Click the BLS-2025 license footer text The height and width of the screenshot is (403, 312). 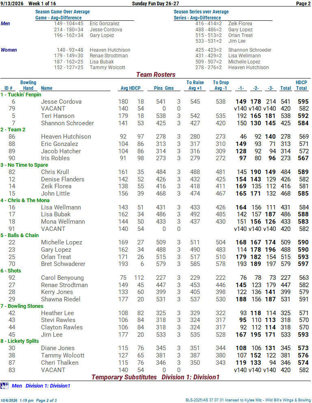(x=248, y=400)
